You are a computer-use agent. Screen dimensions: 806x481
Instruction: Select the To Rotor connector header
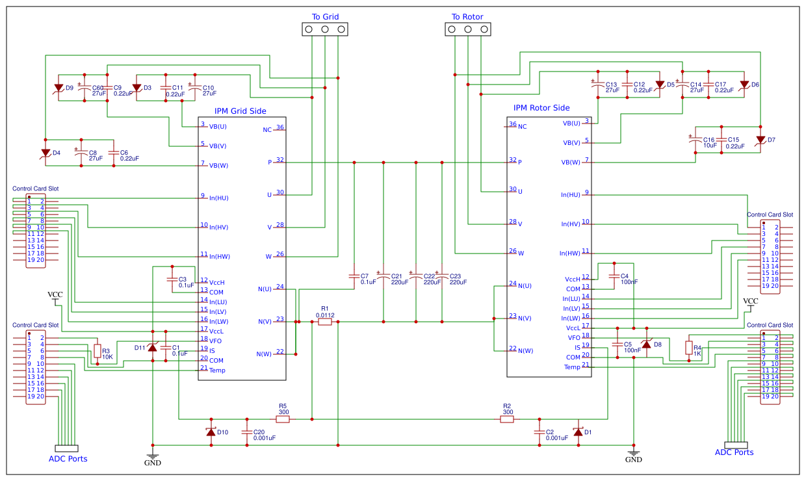[x=467, y=29]
